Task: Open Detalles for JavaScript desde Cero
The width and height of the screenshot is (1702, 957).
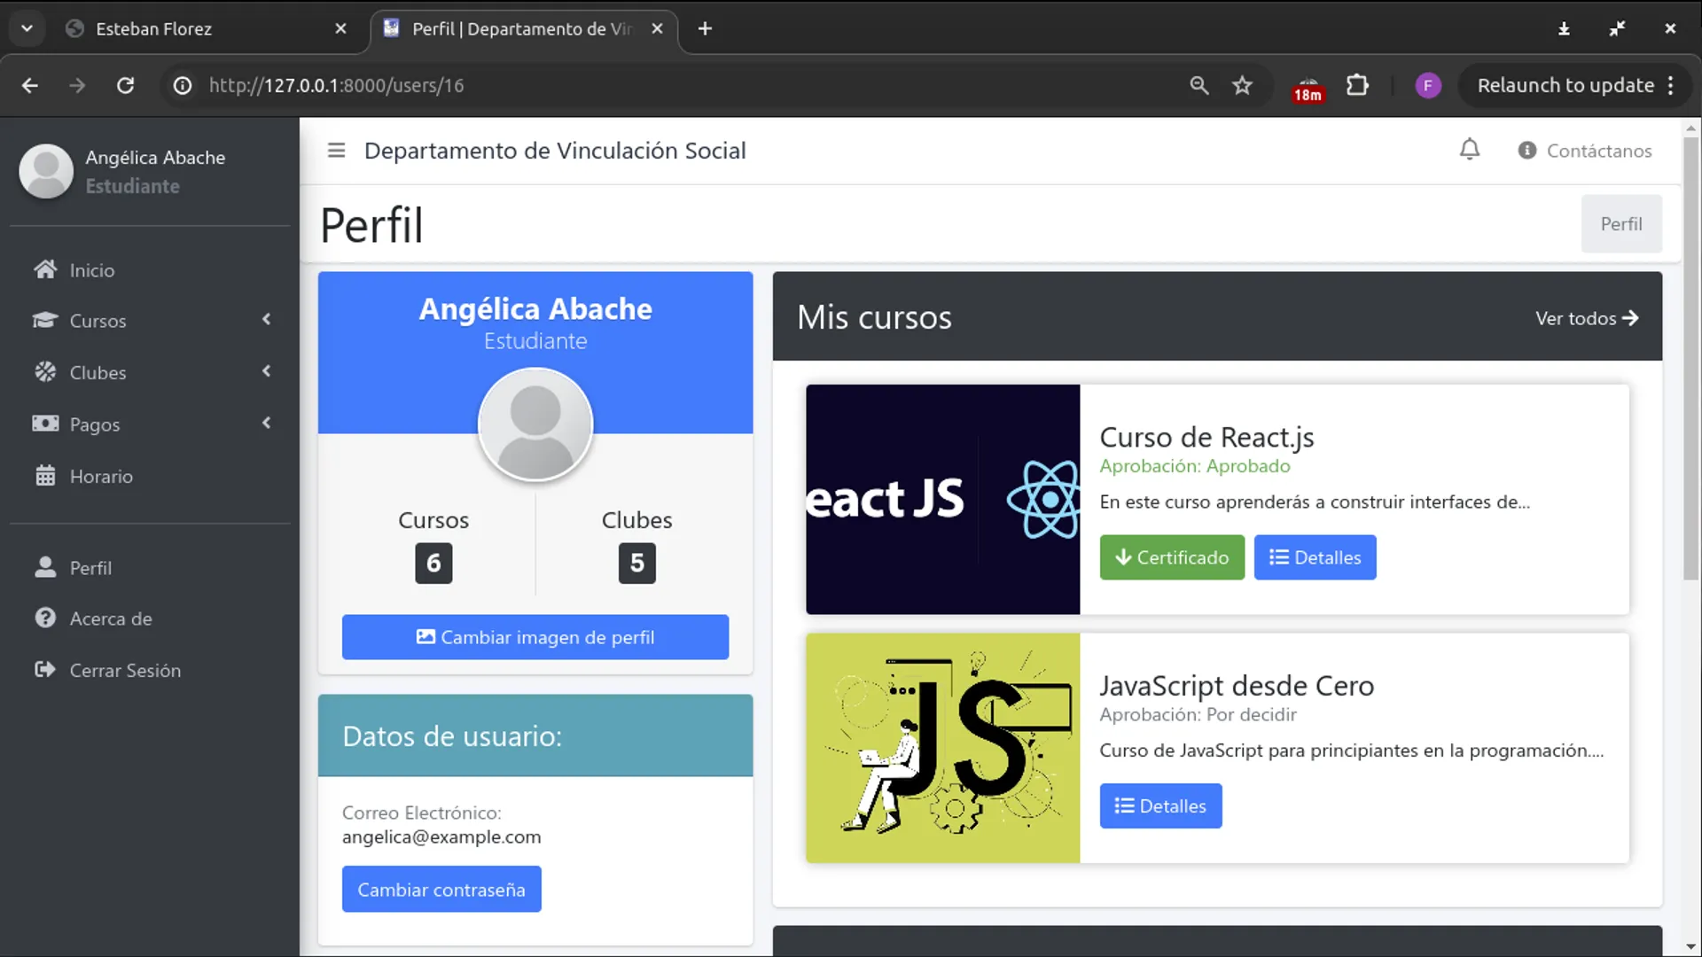Action: 1160,805
